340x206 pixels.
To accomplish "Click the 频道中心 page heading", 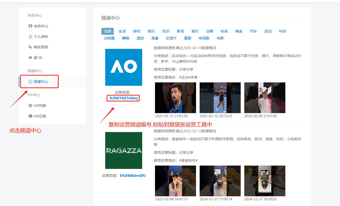I will 111,18.
